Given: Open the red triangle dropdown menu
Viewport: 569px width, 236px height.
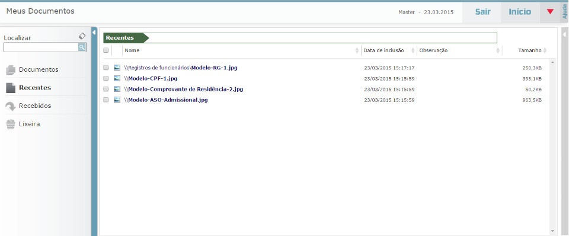Looking at the screenshot, I should click(x=550, y=12).
